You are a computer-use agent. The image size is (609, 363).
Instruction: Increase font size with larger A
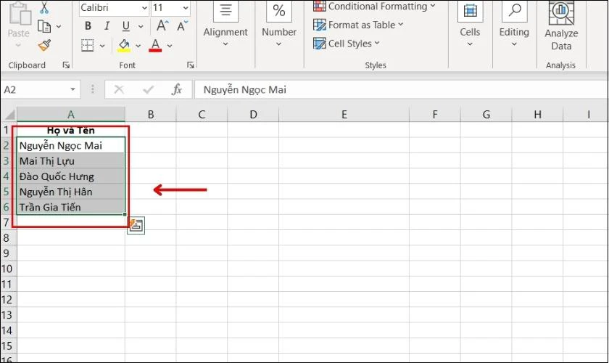pyautogui.click(x=162, y=26)
